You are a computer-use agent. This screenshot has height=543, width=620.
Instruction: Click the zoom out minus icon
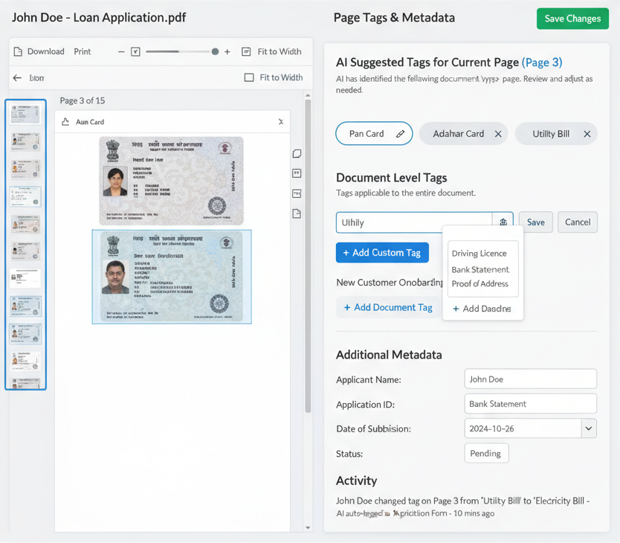coord(121,51)
